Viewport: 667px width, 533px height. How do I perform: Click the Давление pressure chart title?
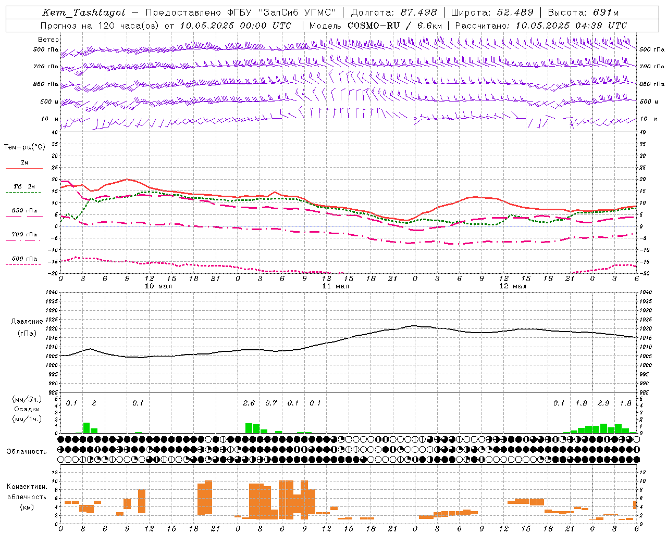pos(27,322)
